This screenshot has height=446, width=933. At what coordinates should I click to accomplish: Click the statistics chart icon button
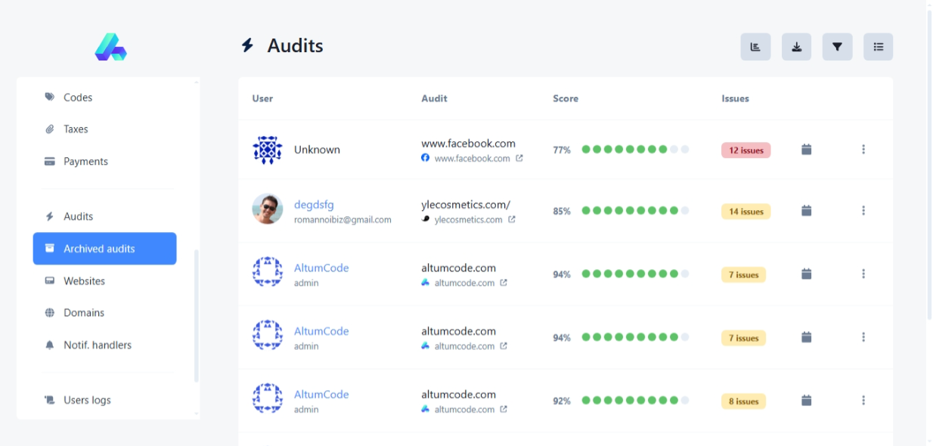point(755,47)
